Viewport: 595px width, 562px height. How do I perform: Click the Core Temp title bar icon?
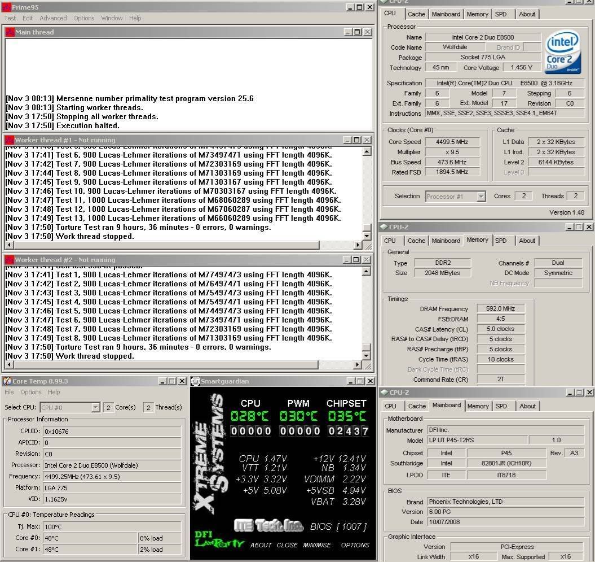coord(7,381)
